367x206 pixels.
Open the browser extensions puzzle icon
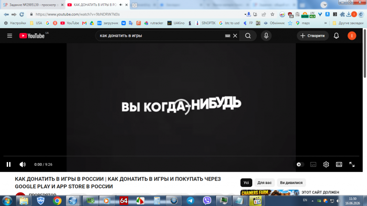(342, 14)
